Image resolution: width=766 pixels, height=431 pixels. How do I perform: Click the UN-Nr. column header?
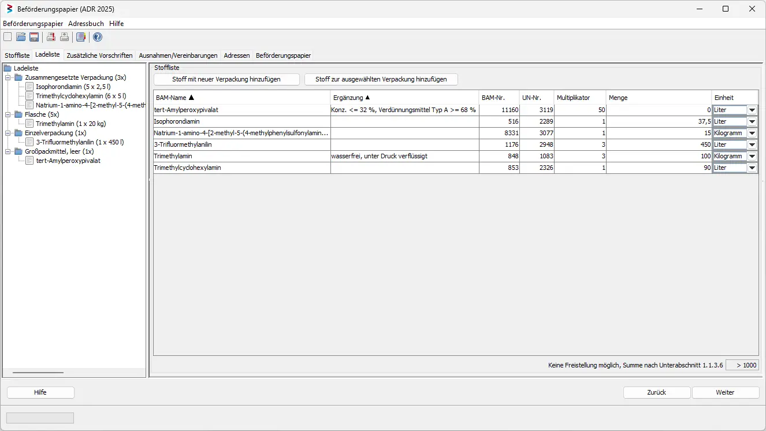click(x=537, y=98)
